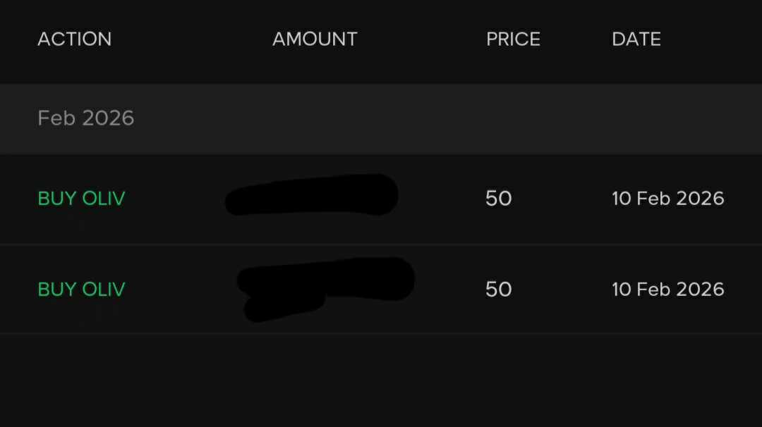Click empty area below the transaction list

[x=381, y=380]
